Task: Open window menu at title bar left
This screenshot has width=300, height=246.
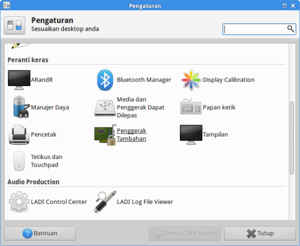Action: [5, 5]
